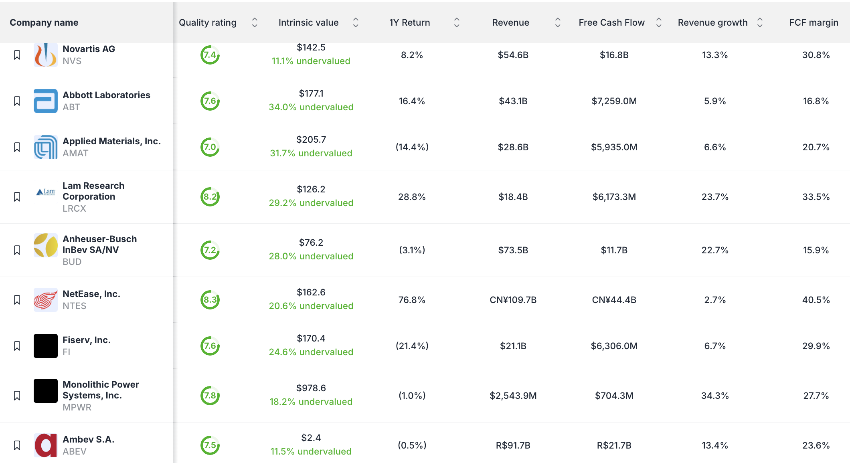Click the NetEase logo icon
850x469 pixels.
click(45, 300)
